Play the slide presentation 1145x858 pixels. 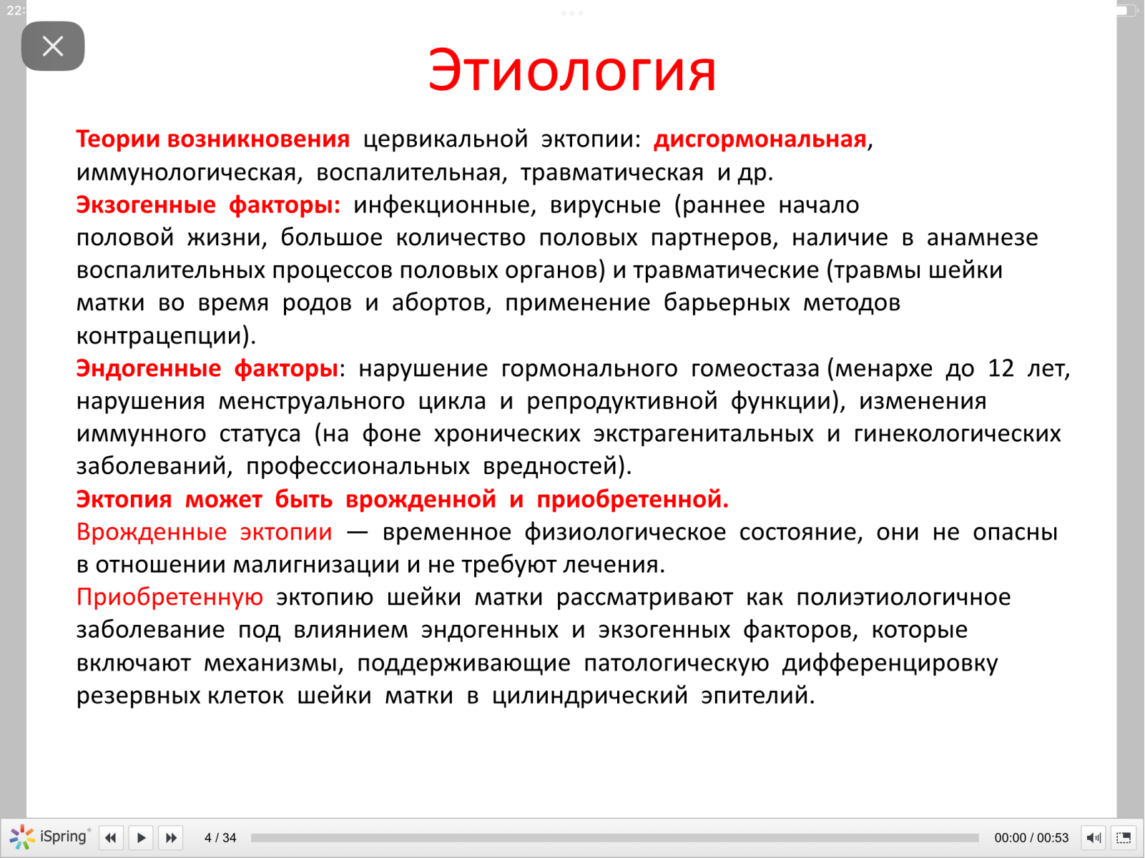[x=141, y=837]
